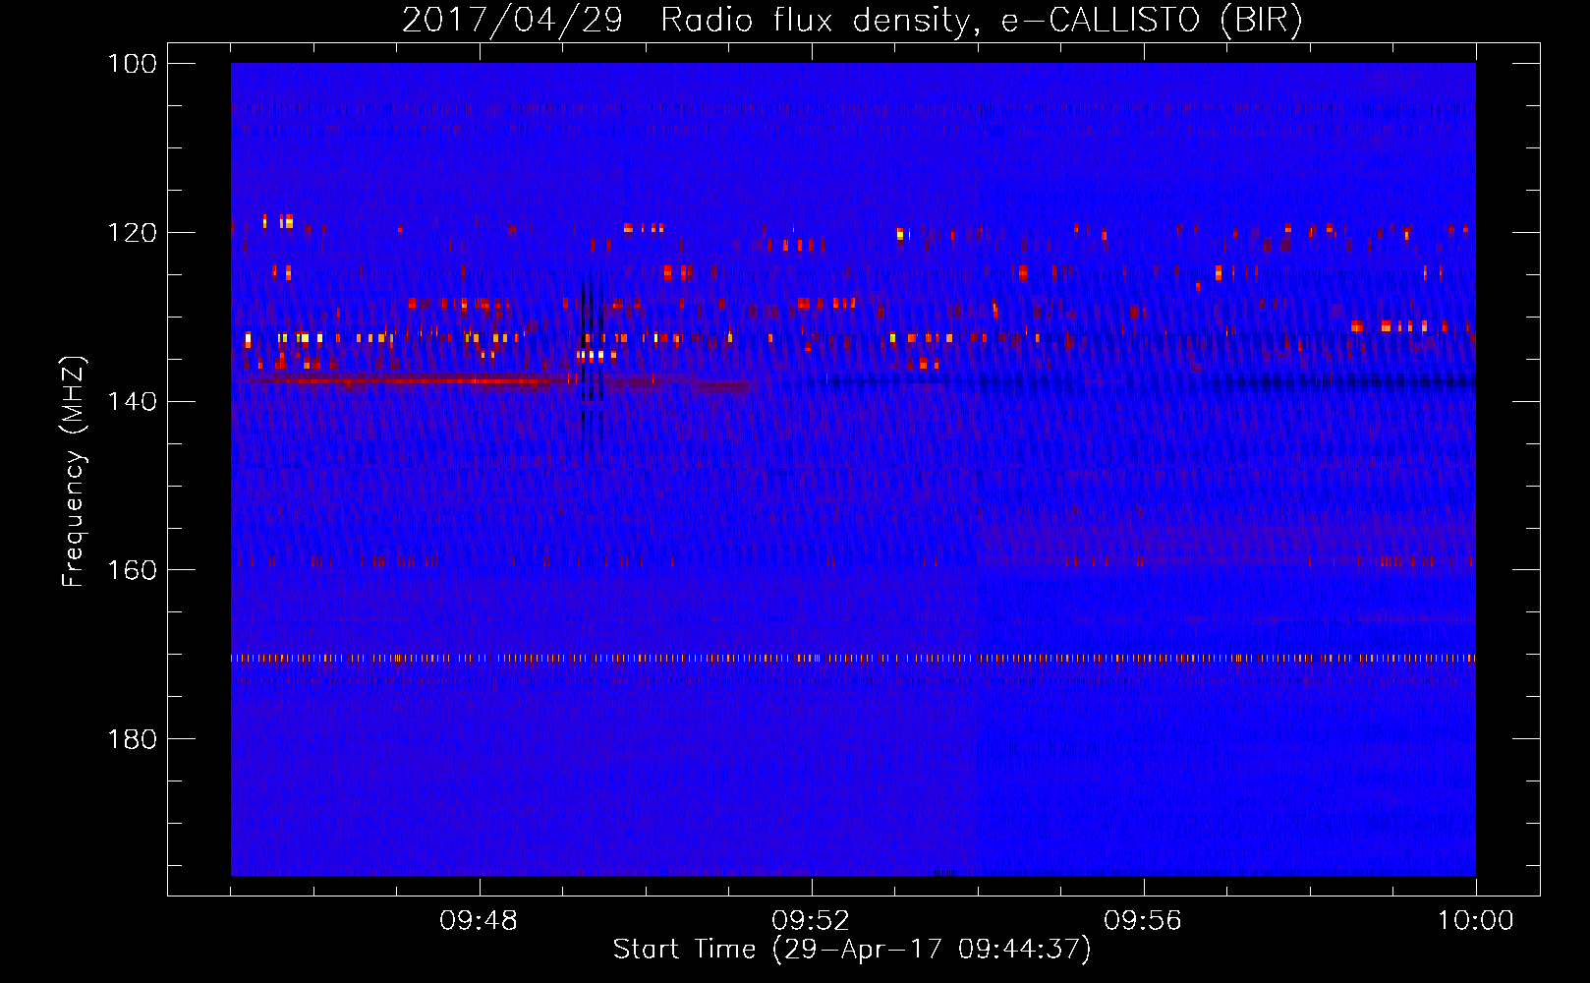Select the '100' frequency axis label
The height and width of the screenshot is (983, 1590).
pyautogui.click(x=132, y=64)
